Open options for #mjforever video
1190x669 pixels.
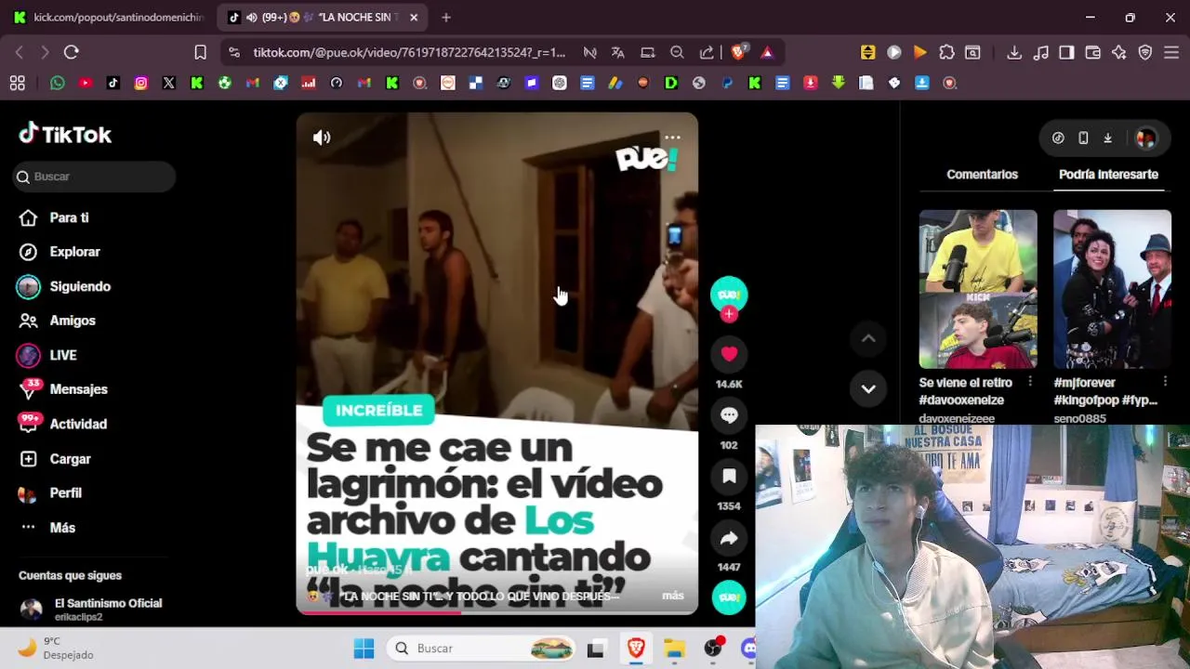(1165, 382)
